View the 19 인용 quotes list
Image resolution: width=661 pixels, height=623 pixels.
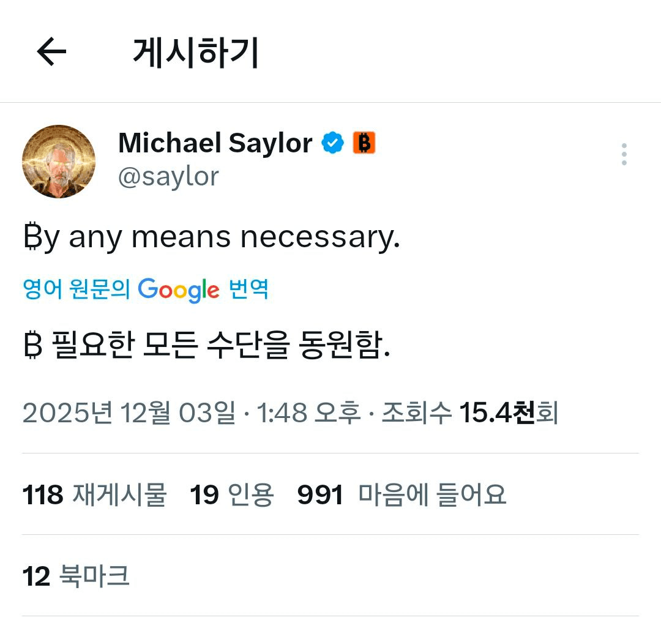coord(231,494)
